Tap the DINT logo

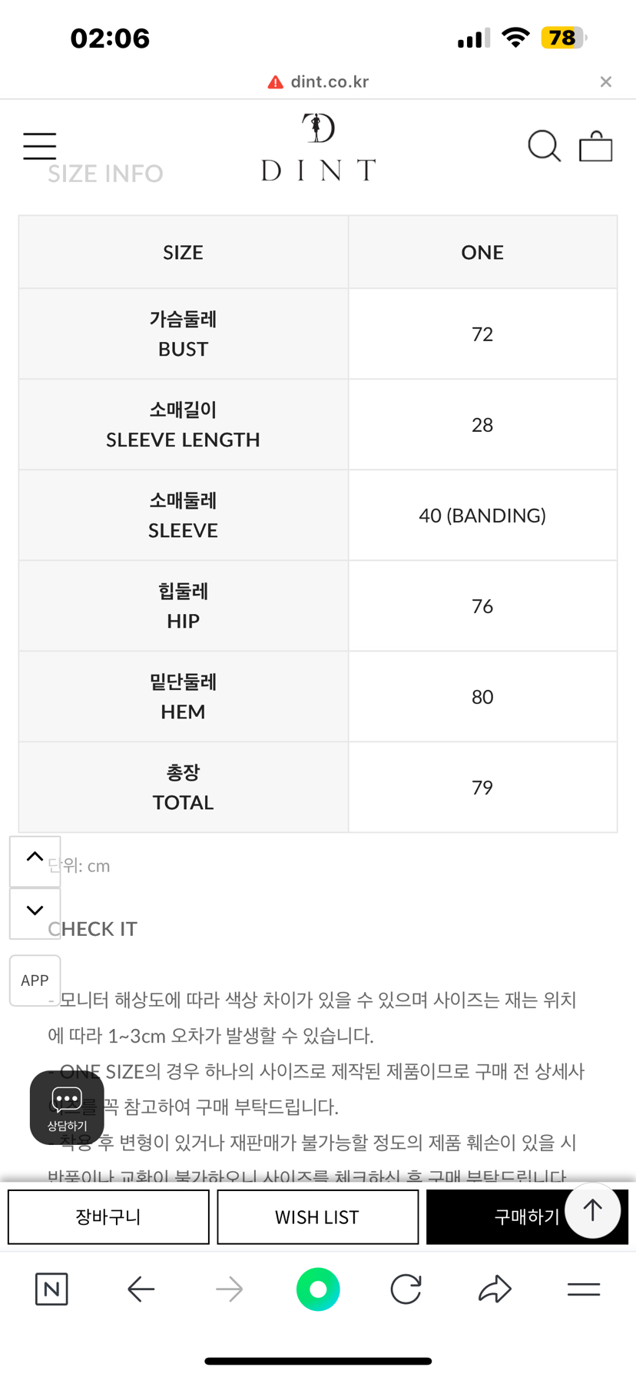pos(318,148)
